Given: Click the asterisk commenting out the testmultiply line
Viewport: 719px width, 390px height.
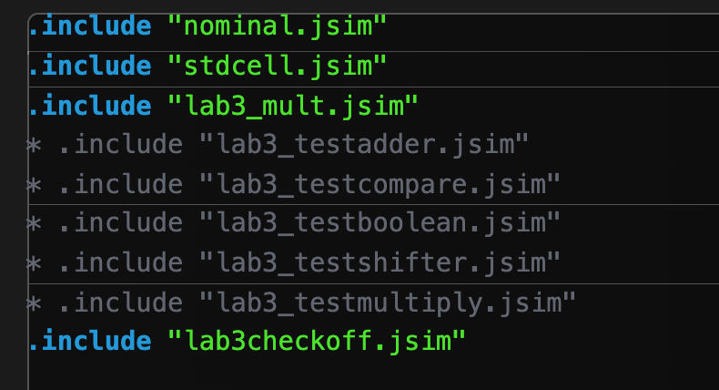Looking at the screenshot, I should coord(34,303).
